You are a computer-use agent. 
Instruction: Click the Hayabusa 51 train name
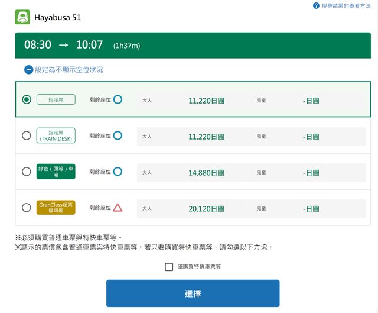[57, 17]
